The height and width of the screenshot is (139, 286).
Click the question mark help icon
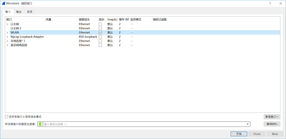click(x=270, y=3)
